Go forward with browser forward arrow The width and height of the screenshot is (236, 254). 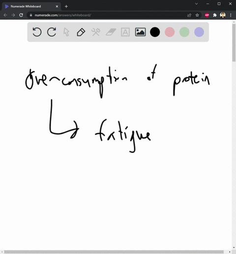click(x=13, y=15)
